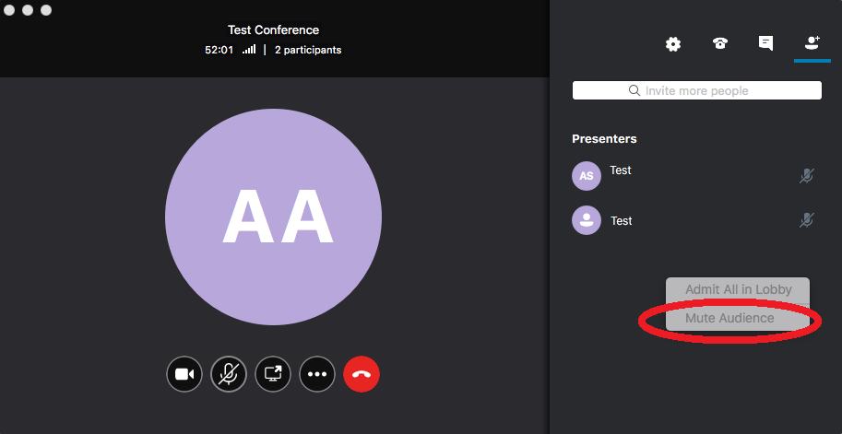Viewport: 842px width, 434px height.
Task: Choose Mute Audience from the menu
Action: [729, 318]
